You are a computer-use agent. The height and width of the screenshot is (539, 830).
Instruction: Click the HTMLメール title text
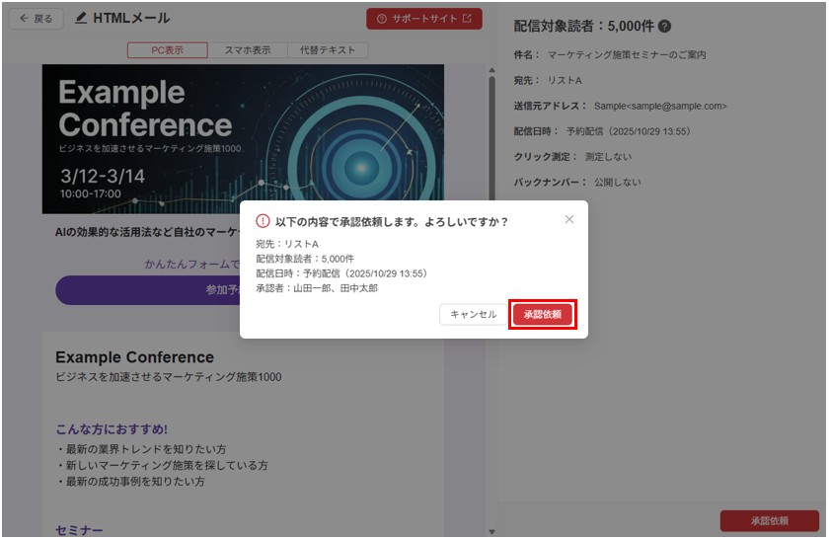(x=131, y=19)
